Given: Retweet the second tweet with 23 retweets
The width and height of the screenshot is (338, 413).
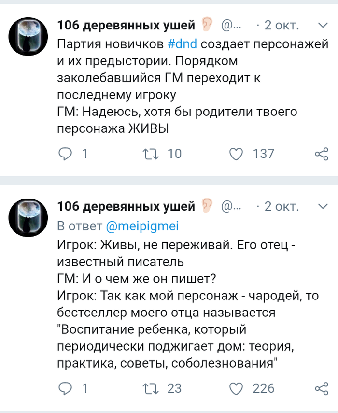Looking at the screenshot, I should [x=146, y=388].
